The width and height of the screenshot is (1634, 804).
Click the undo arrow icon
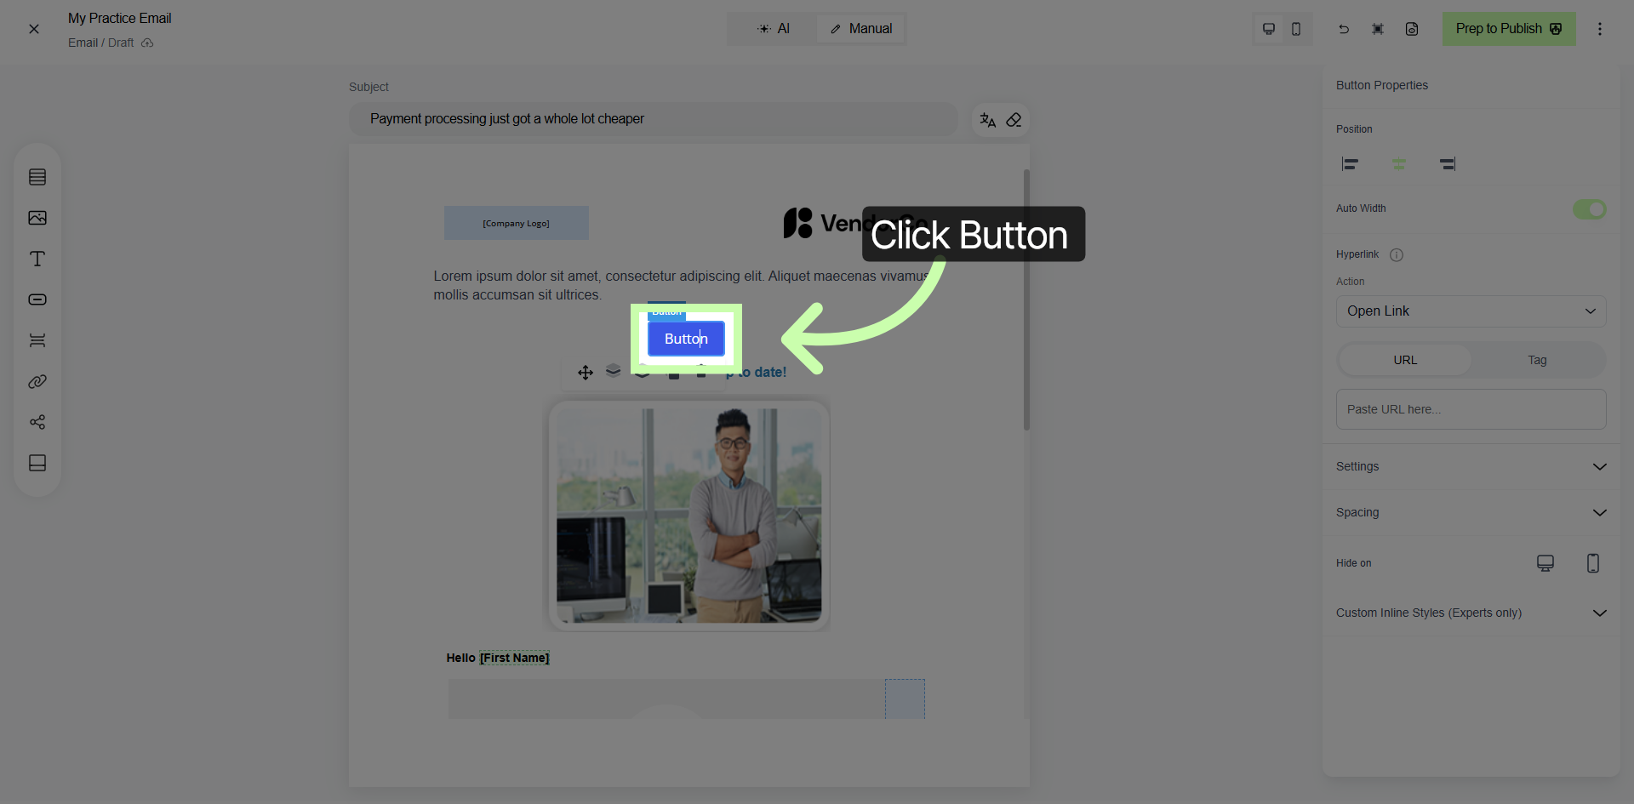pyautogui.click(x=1344, y=29)
